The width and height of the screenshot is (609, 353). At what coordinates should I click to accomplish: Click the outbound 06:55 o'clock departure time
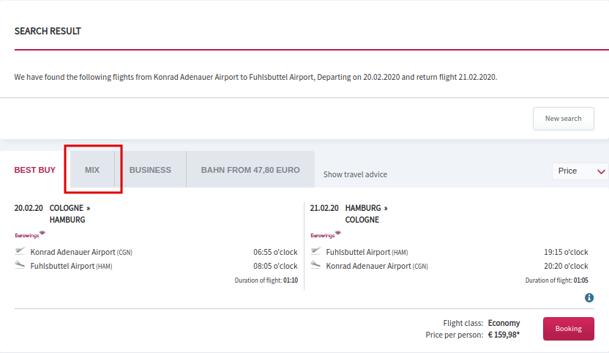point(275,252)
